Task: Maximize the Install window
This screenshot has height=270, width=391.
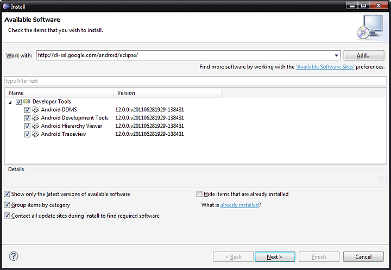Action: click(363, 5)
